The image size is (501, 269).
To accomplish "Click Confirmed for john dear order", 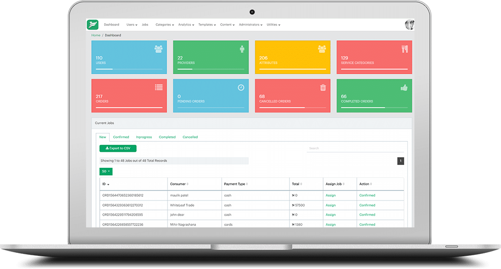I will [367, 215].
